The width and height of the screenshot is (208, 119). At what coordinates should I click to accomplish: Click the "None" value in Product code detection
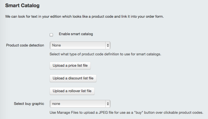click(56, 45)
